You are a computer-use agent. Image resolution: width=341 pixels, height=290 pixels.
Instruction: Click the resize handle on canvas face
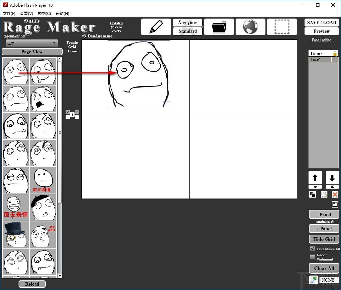click(166, 104)
